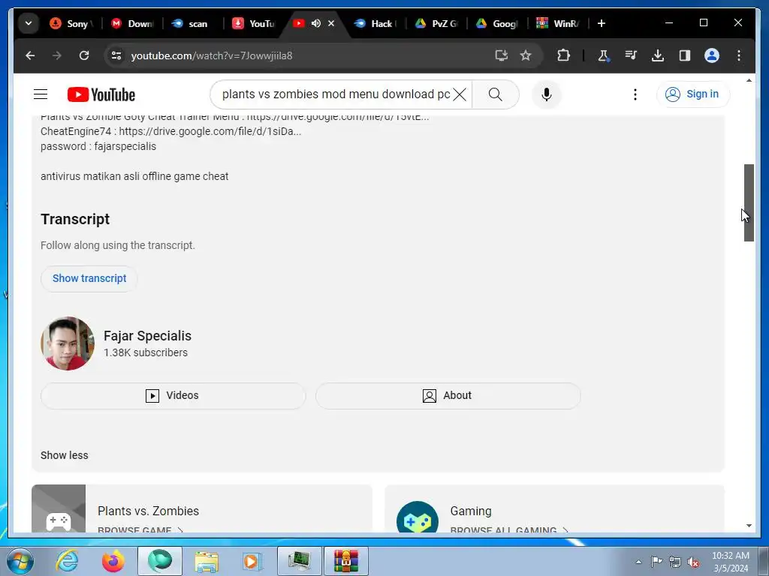Screen dimensions: 769x576
Task: Click the scrollbar up arrow
Action: 749,80
